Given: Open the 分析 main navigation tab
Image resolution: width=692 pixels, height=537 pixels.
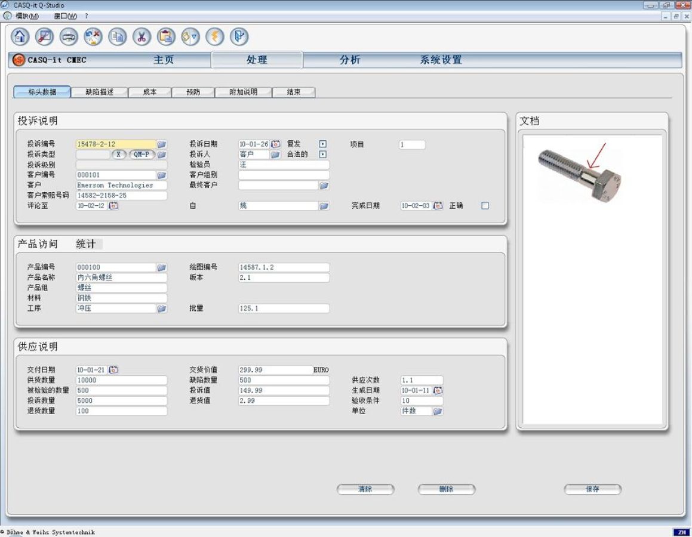Looking at the screenshot, I should pos(350,60).
